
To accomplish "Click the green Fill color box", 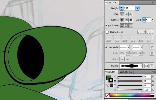I will (x=108, y=78).
